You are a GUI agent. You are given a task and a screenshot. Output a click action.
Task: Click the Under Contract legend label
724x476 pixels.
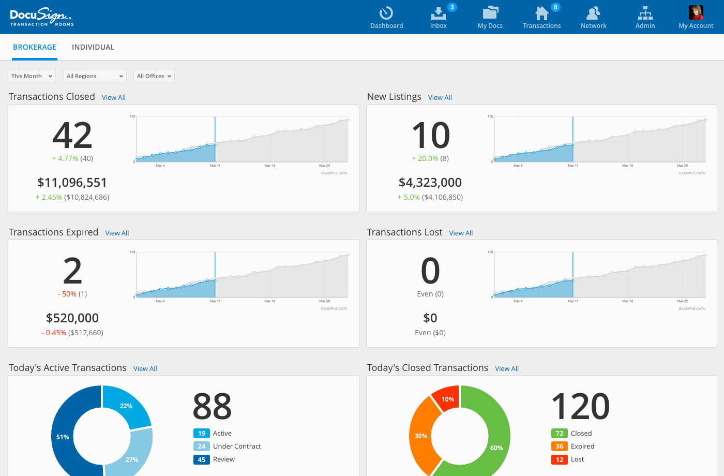click(x=237, y=447)
